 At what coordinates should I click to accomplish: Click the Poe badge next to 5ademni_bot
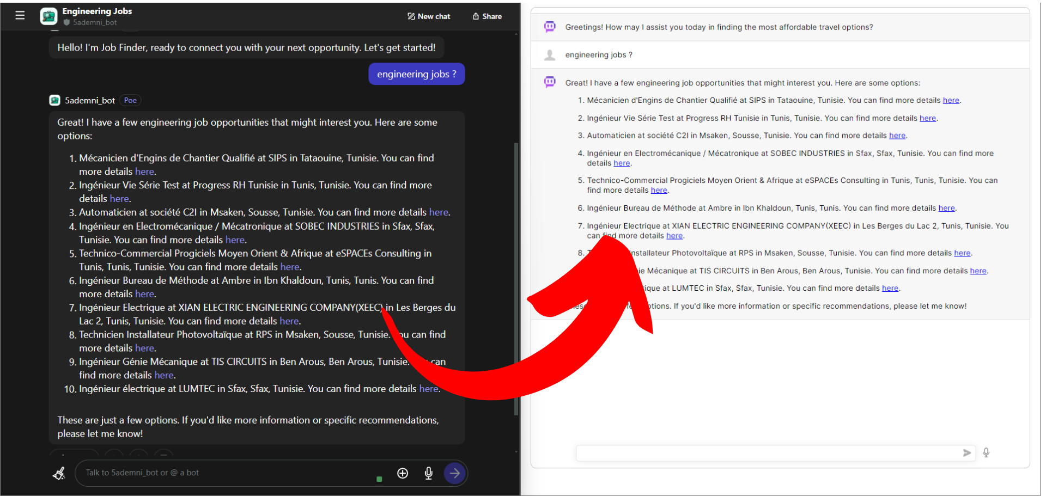pyautogui.click(x=130, y=100)
